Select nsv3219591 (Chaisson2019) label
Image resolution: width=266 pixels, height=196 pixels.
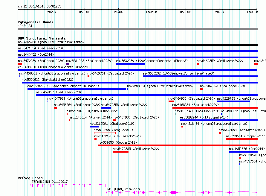point(112,124)
